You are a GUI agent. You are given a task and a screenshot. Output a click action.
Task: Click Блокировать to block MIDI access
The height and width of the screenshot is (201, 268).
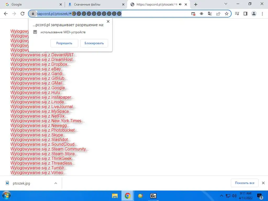pos(94,43)
